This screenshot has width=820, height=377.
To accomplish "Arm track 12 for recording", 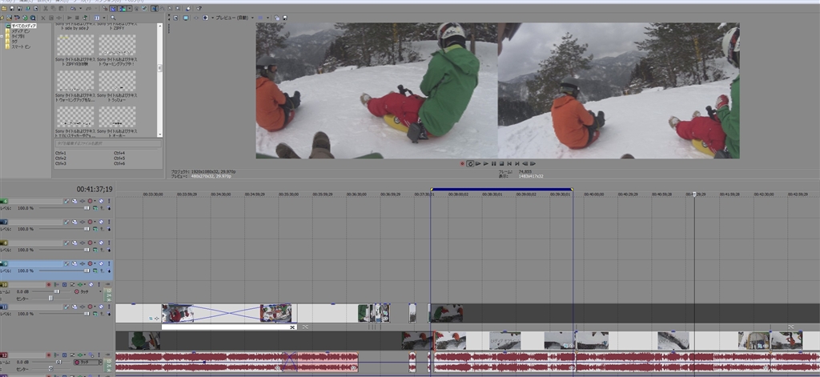I will point(49,355).
